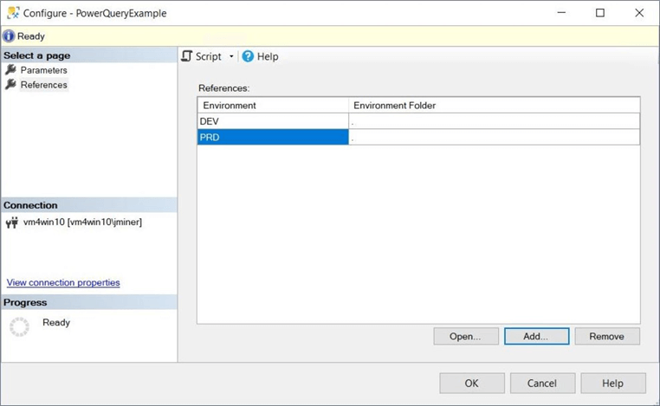
Task: Confirm the dialog with OK
Action: click(x=471, y=383)
